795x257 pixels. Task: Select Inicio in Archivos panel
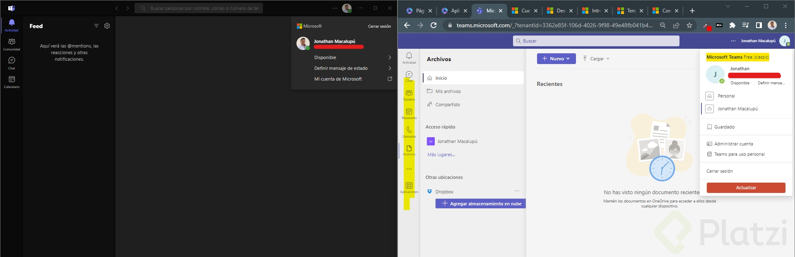(x=473, y=78)
